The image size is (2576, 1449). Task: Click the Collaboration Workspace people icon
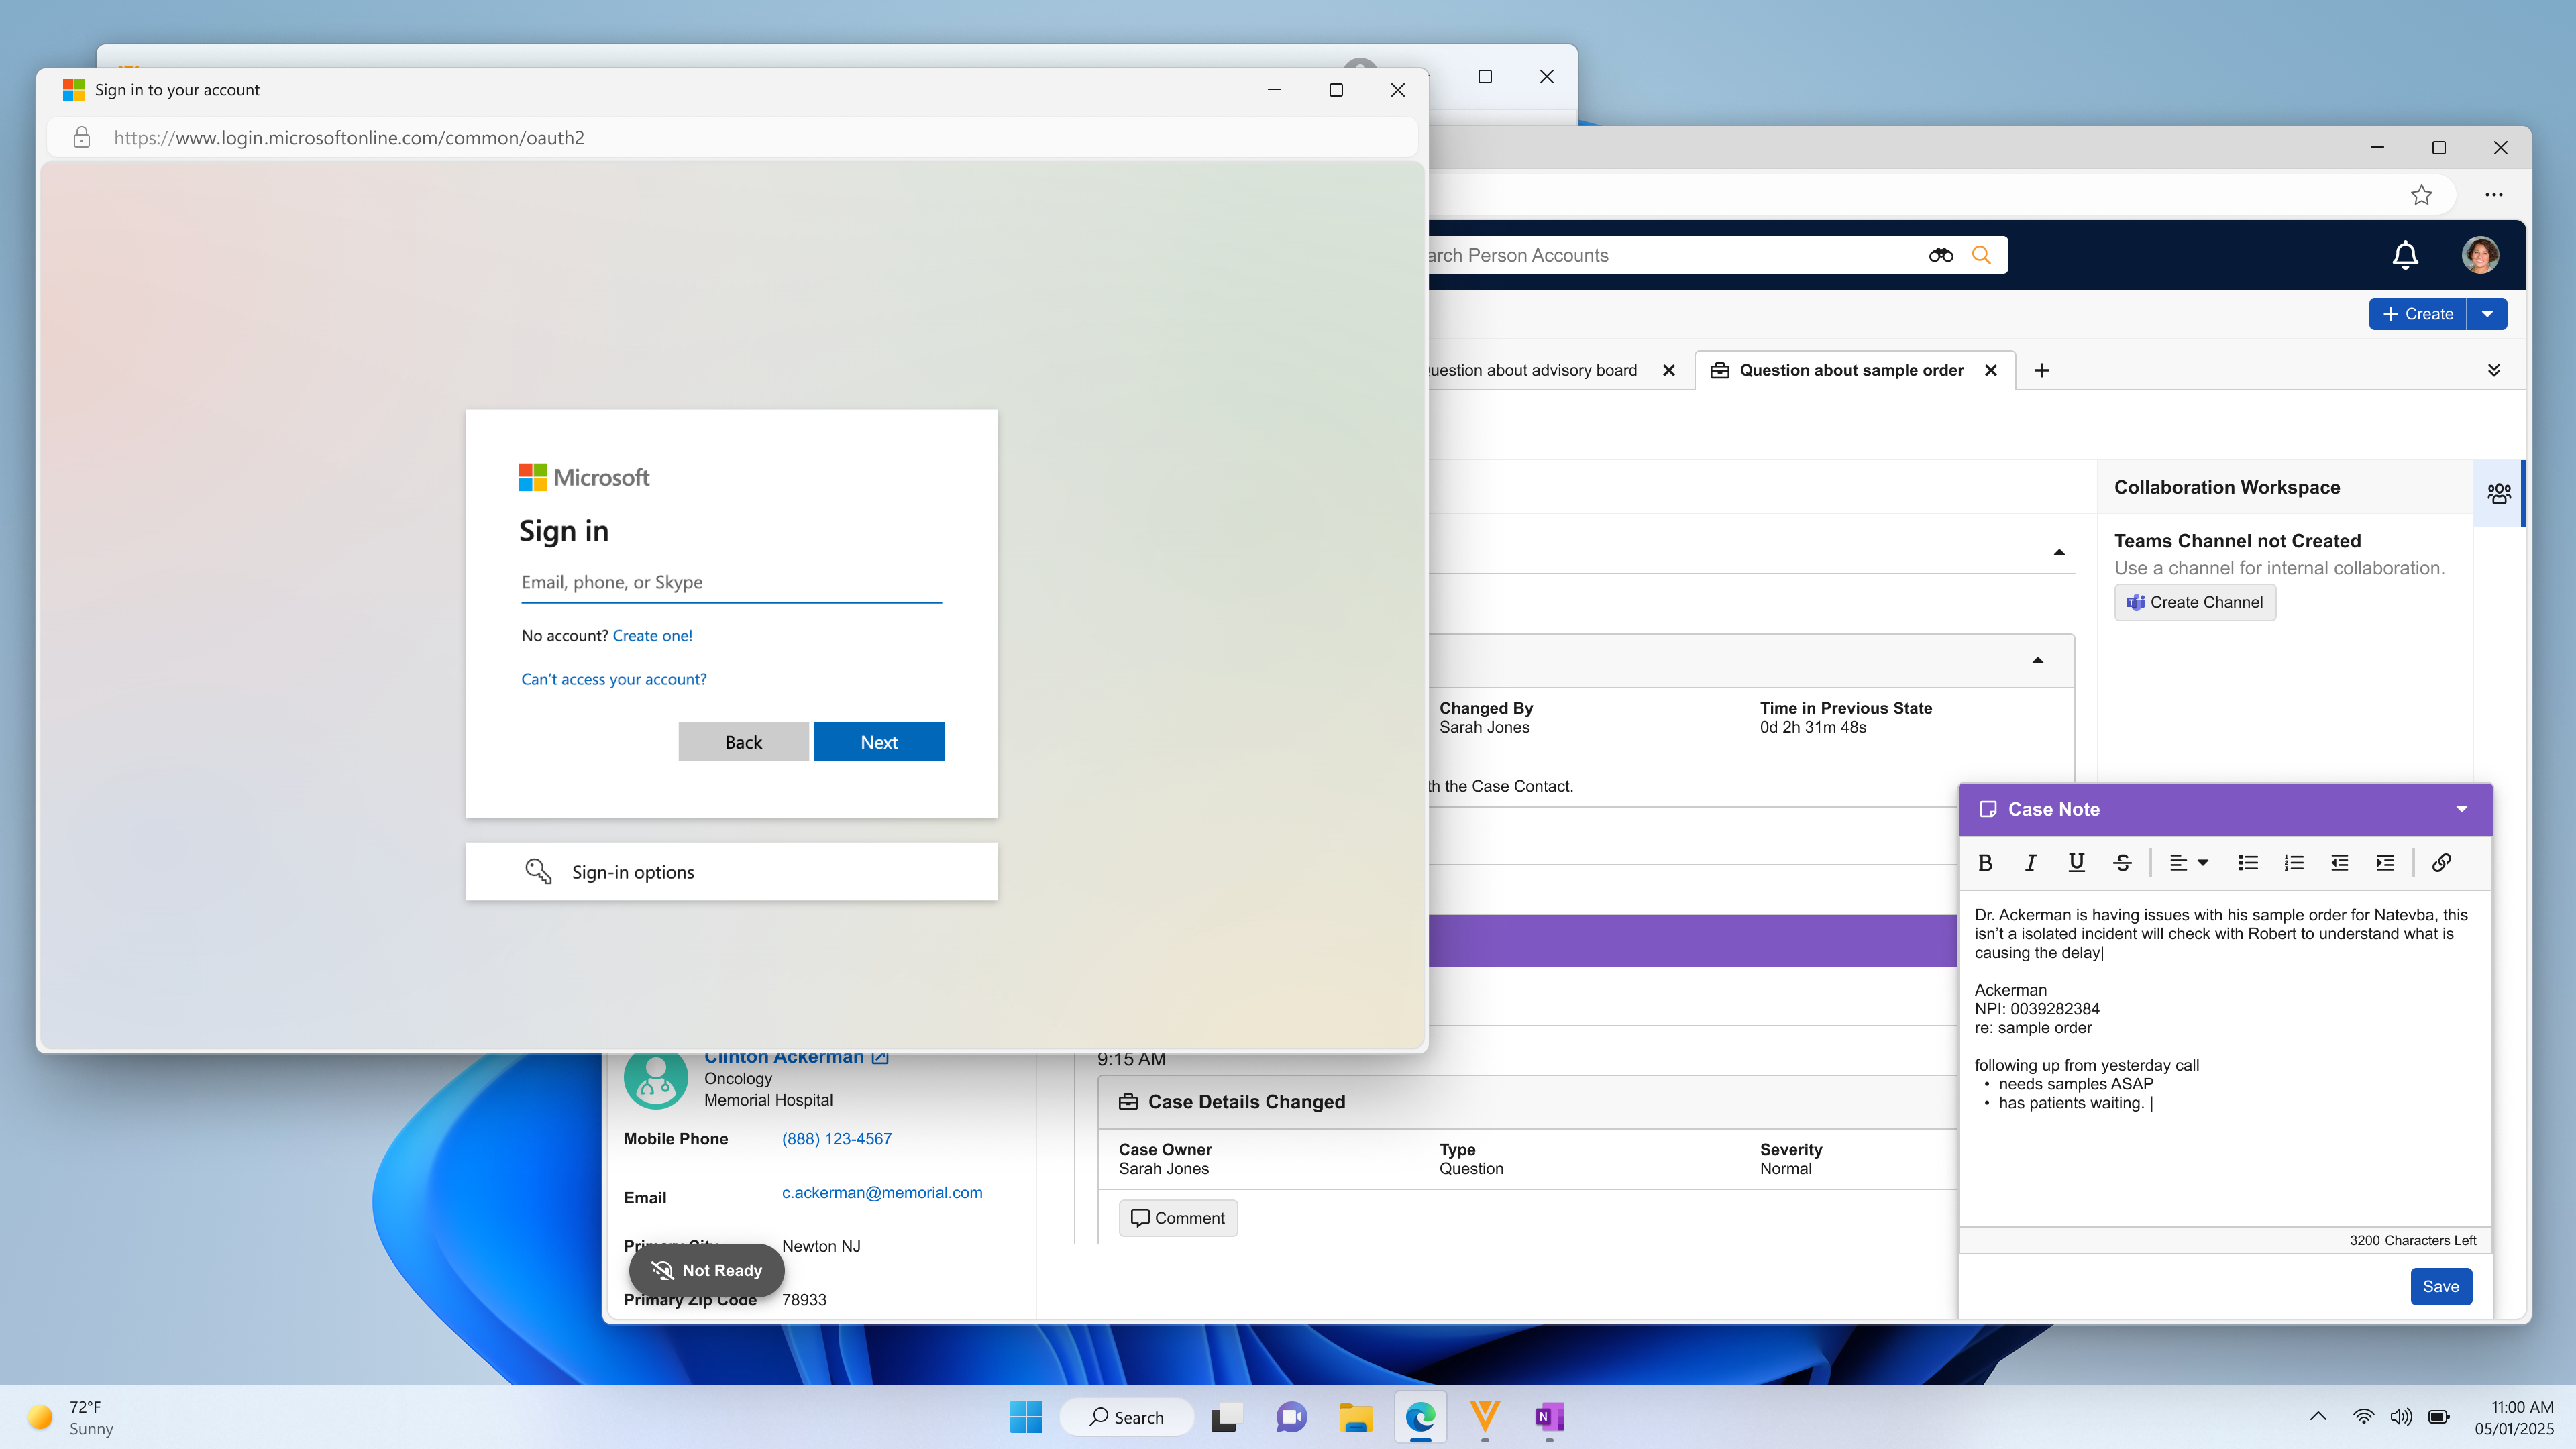pyautogui.click(x=2498, y=493)
